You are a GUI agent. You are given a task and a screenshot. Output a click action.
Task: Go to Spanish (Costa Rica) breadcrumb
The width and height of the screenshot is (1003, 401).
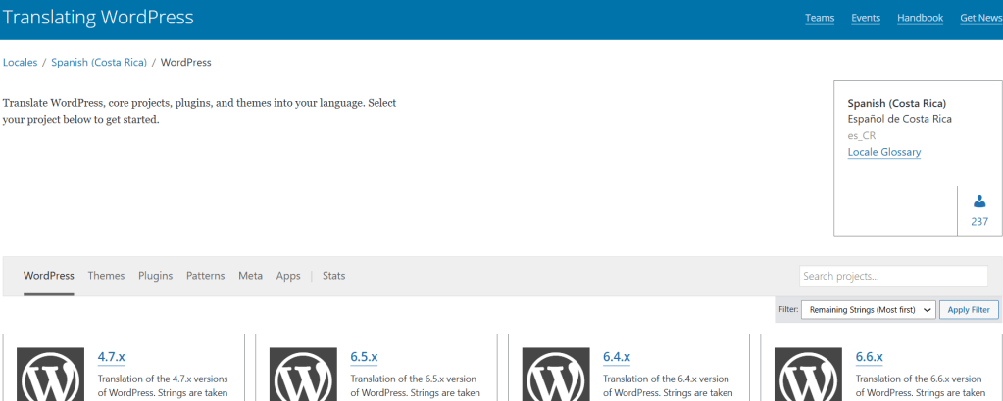[x=99, y=62]
